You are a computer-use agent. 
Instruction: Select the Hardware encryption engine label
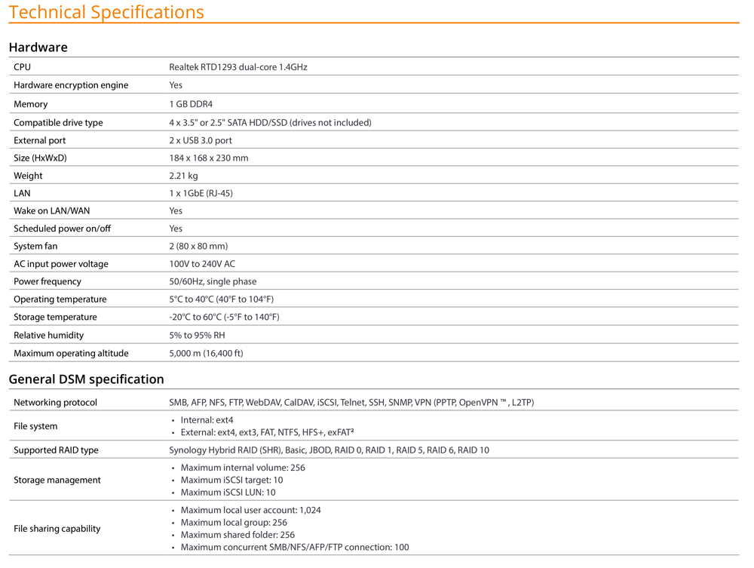[x=71, y=85]
